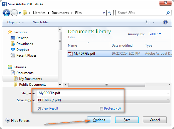Sort by the Type column header
The image size is (174, 129).
149,45
